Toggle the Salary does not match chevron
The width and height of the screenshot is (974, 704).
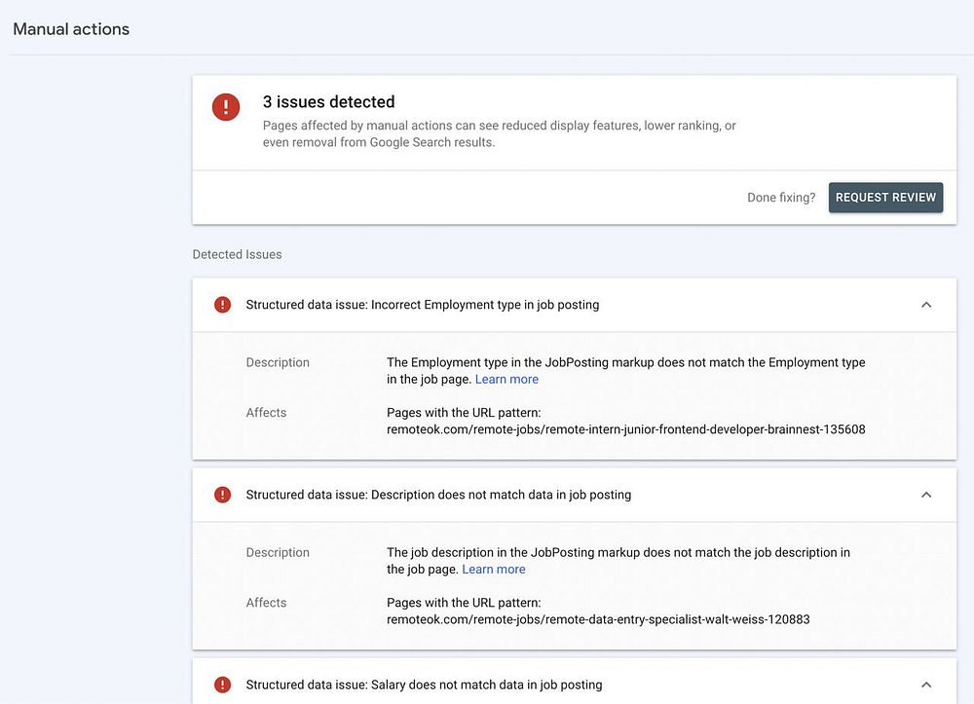[x=926, y=685]
